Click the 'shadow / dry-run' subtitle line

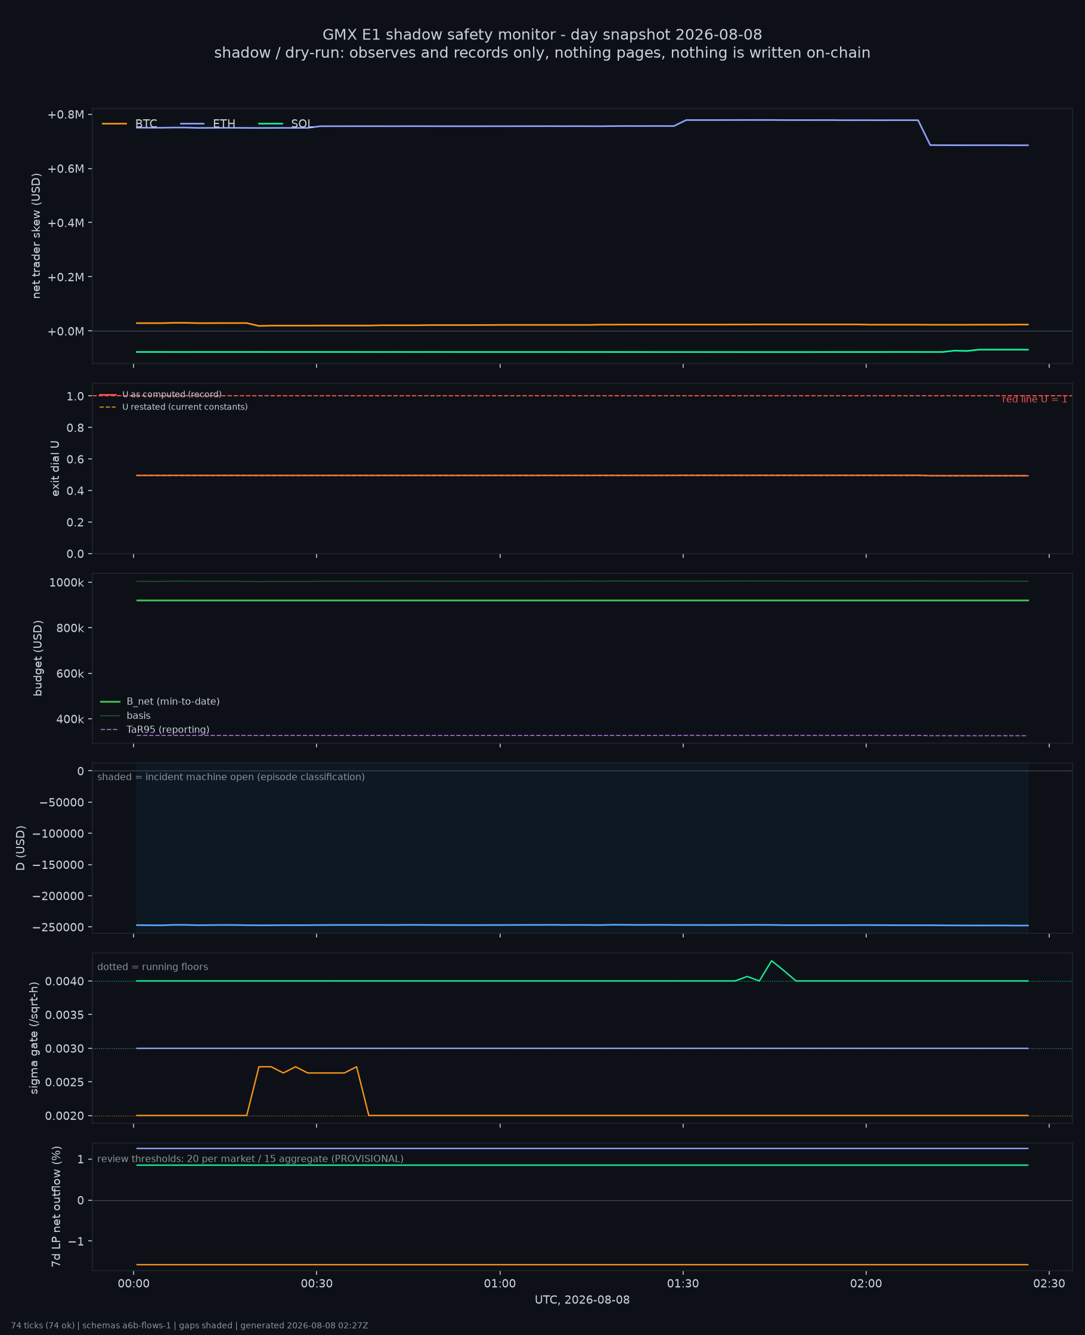click(542, 53)
